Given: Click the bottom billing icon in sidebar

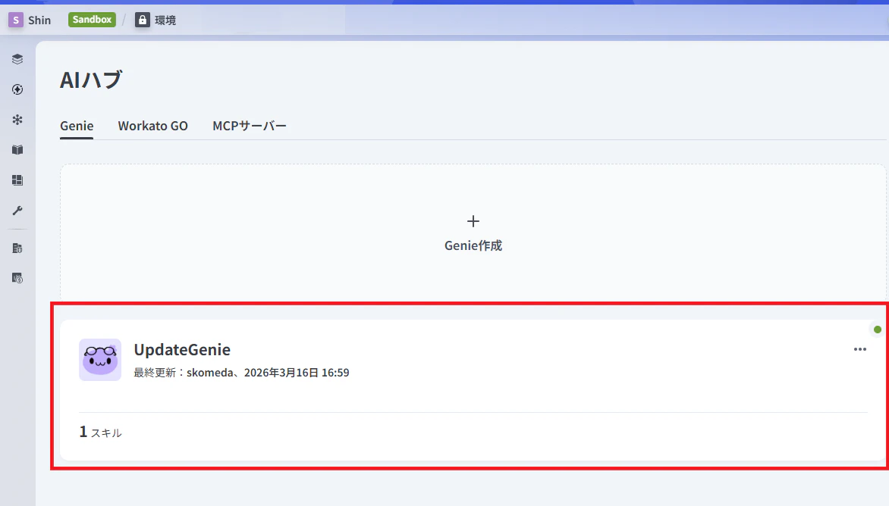Looking at the screenshot, I should [x=17, y=278].
